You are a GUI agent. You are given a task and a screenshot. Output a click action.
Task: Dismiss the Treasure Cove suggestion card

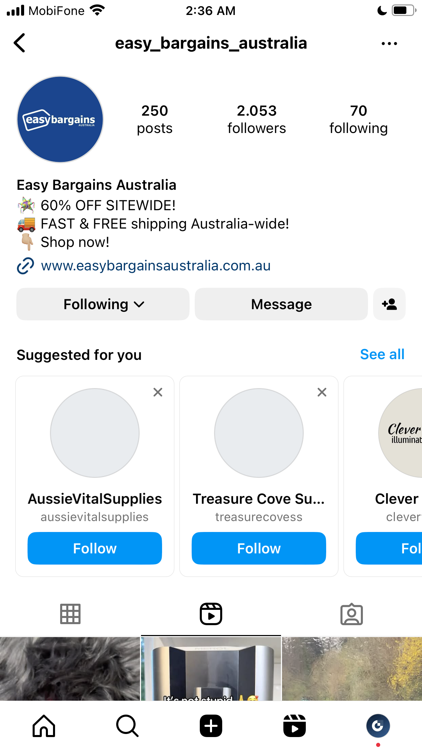pyautogui.click(x=322, y=392)
